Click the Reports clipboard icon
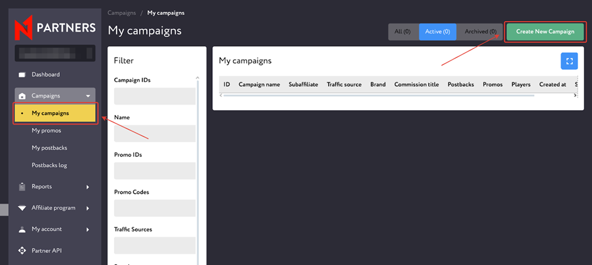This screenshot has width=592, height=265. tap(22, 187)
